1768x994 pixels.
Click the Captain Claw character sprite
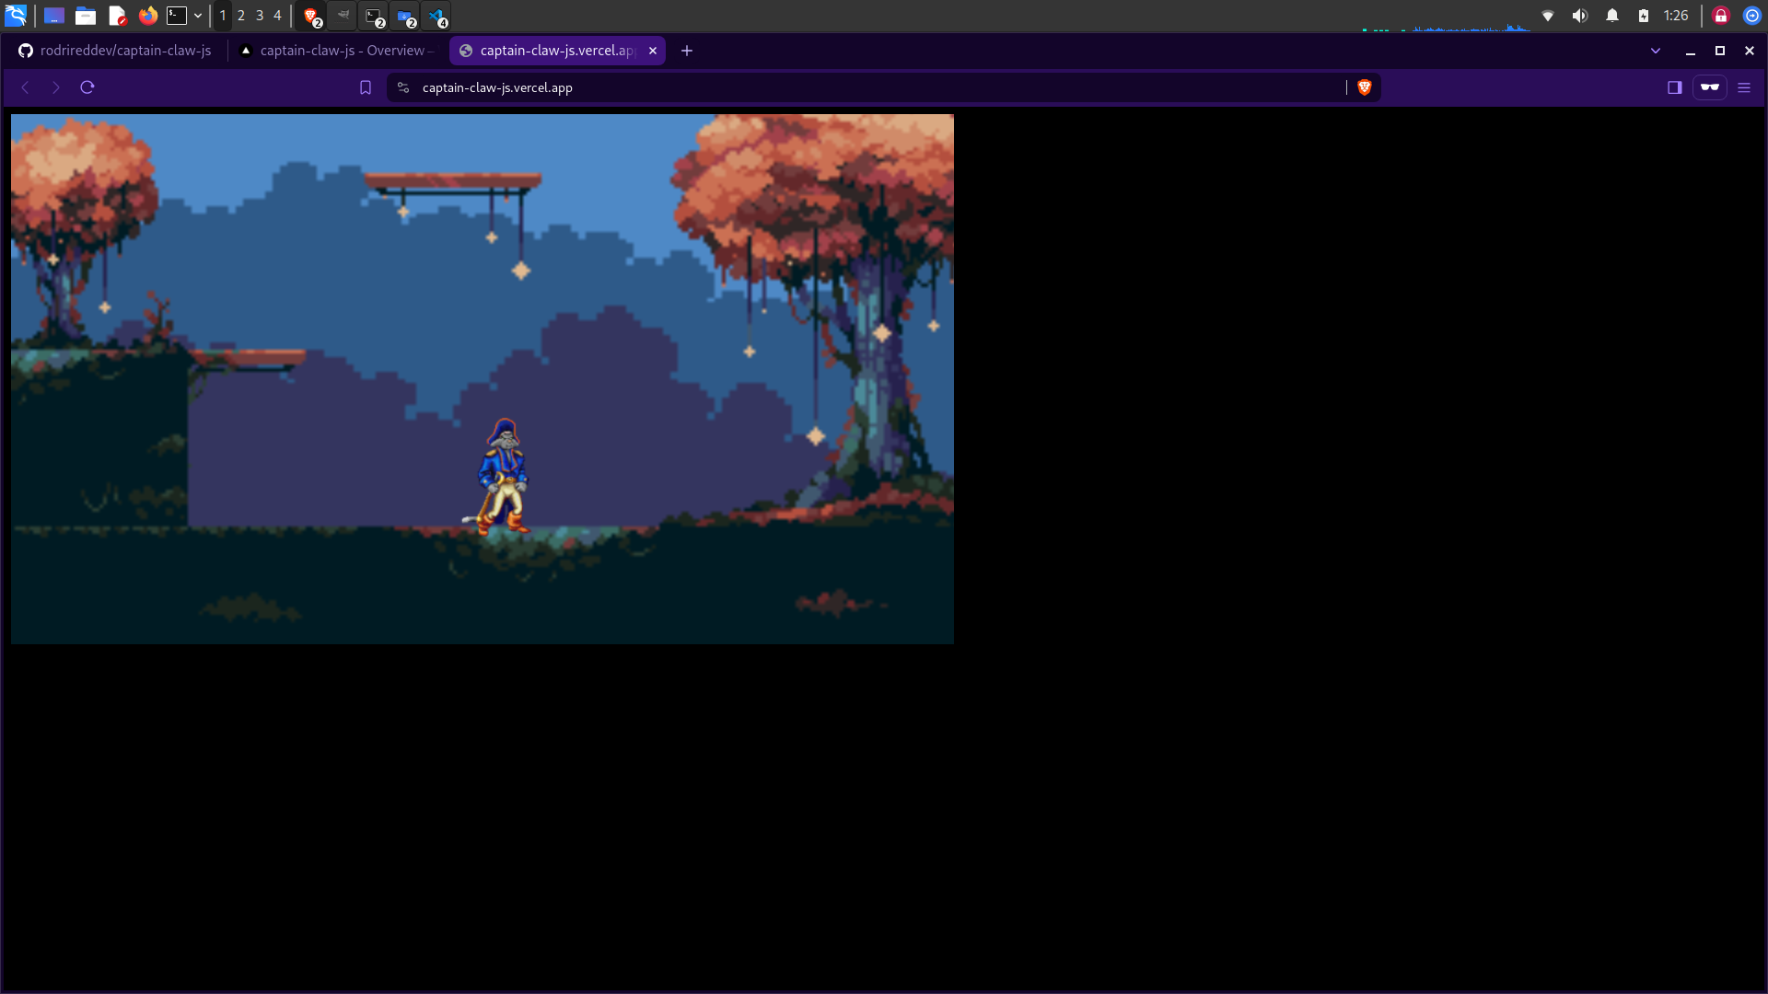pyautogui.click(x=498, y=477)
